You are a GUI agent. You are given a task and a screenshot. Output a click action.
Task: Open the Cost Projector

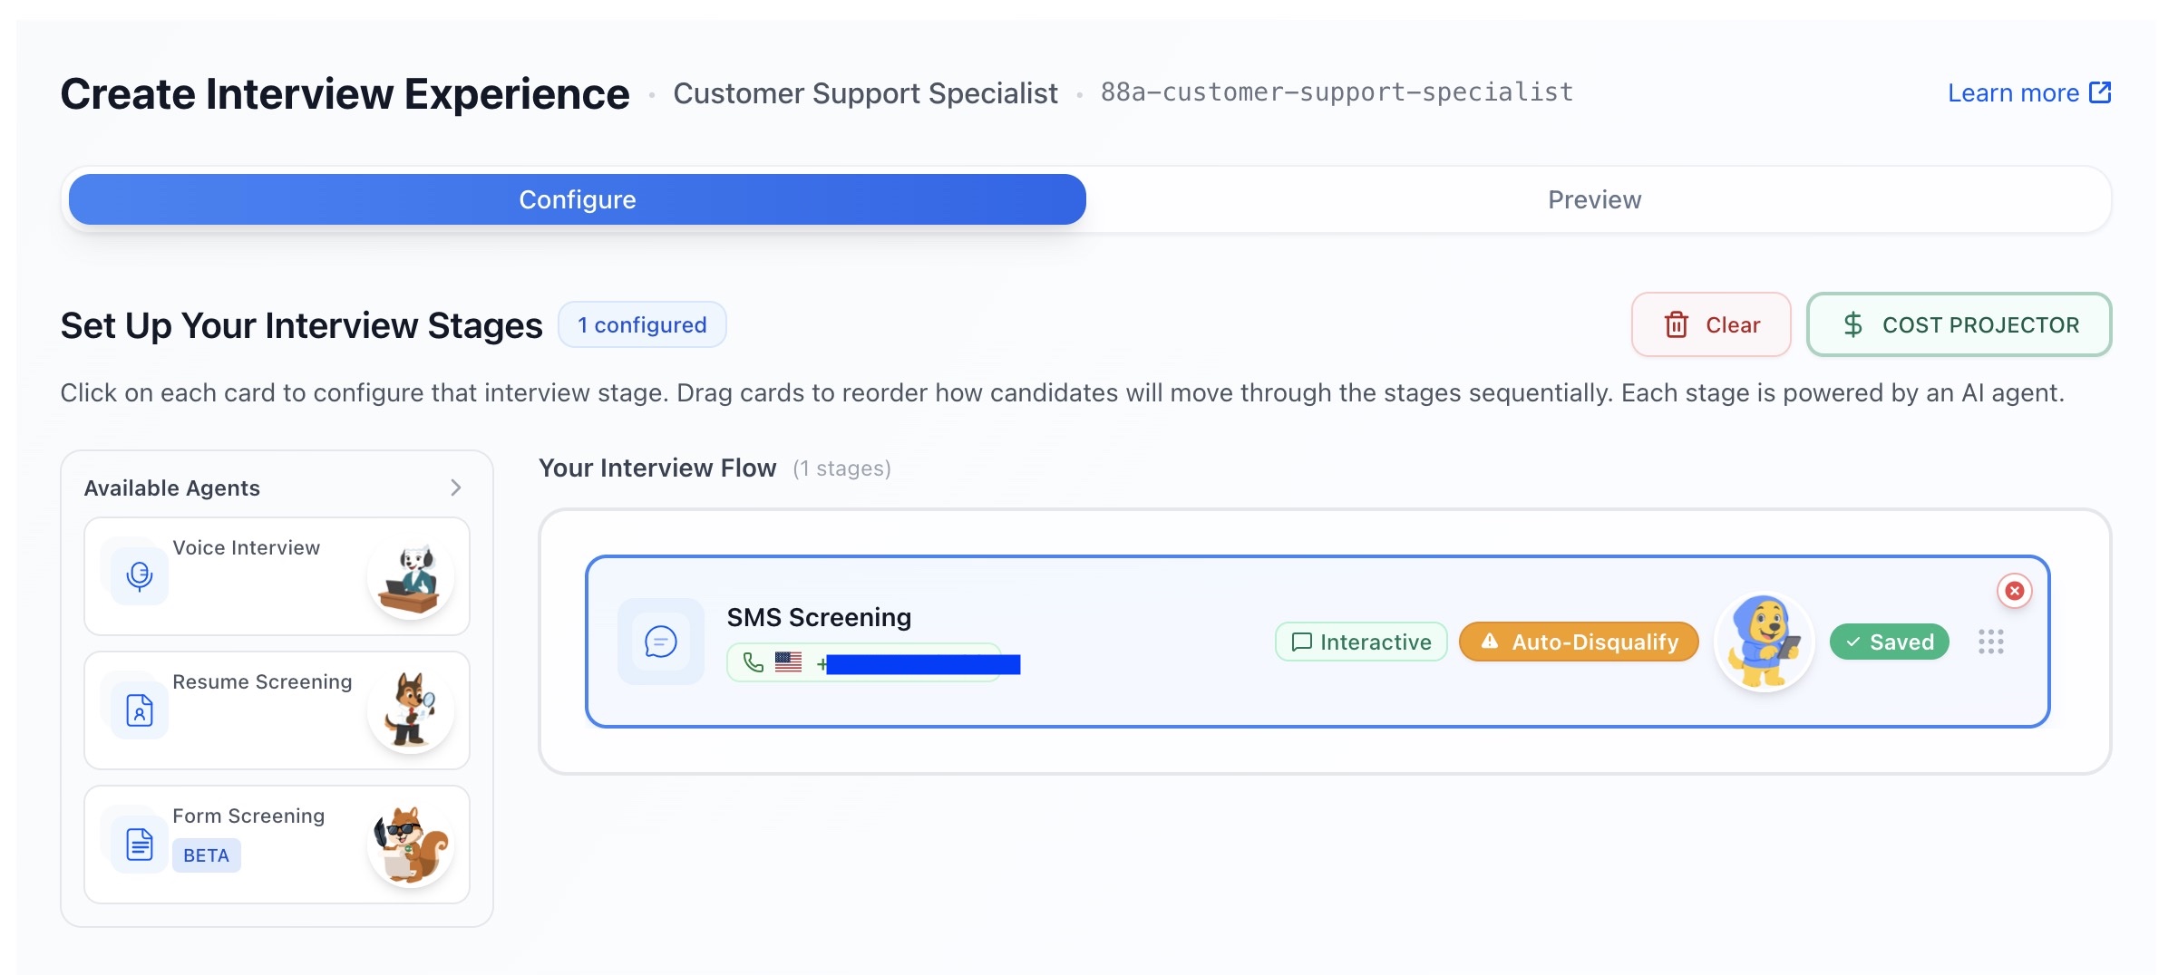coord(1959,324)
